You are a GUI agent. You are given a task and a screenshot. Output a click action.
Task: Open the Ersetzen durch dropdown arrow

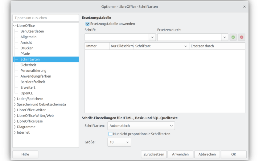pos(225,37)
